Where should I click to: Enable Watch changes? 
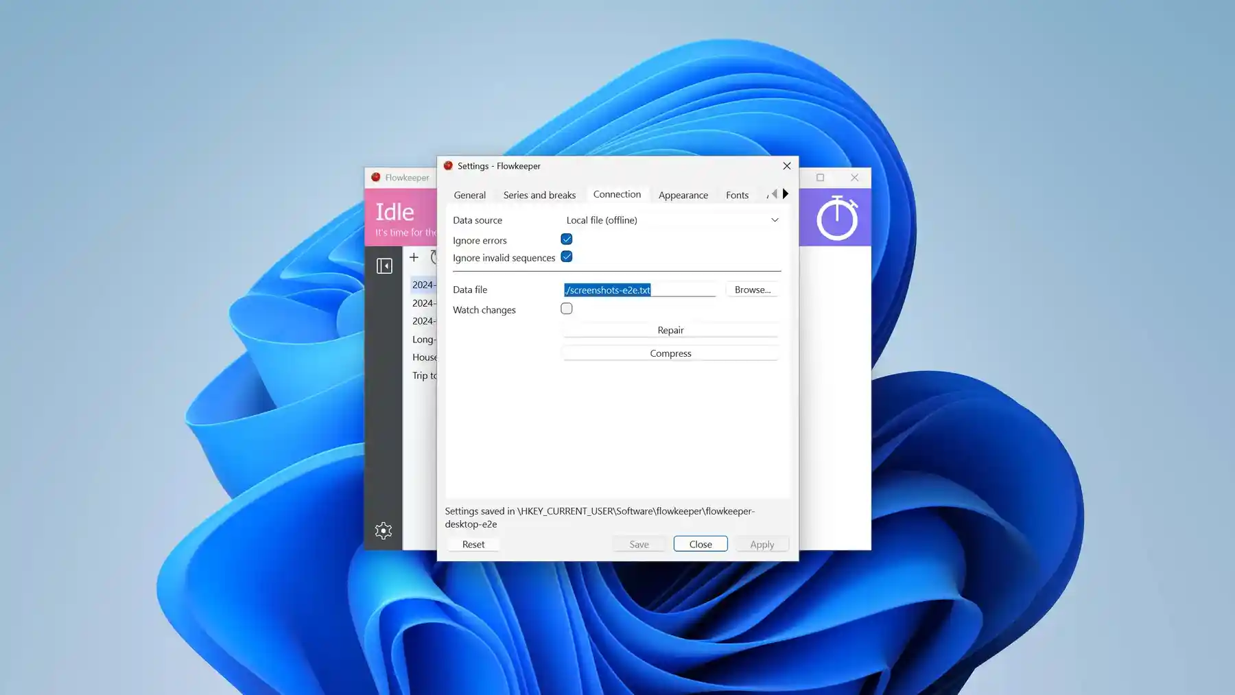[x=566, y=308]
